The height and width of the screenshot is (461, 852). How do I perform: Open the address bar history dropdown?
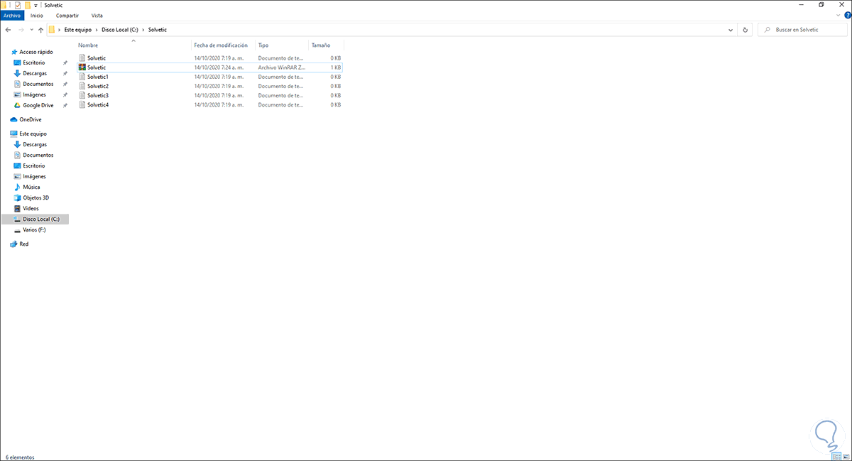pyautogui.click(x=731, y=30)
